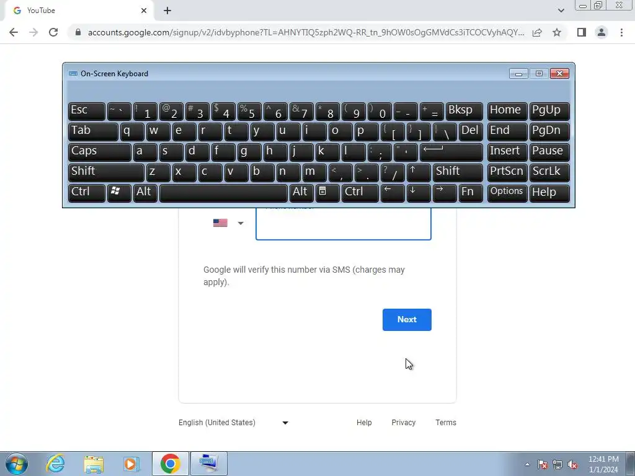Viewport: 635px width, 476px height.
Task: Toggle the right Ctrl key
Action: [360, 192]
